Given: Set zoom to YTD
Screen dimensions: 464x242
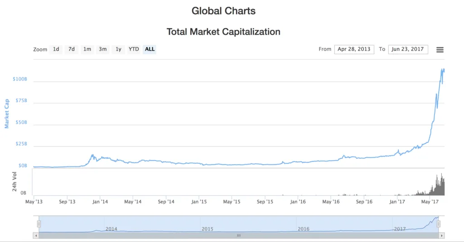Looking at the screenshot, I should pyautogui.click(x=134, y=49).
